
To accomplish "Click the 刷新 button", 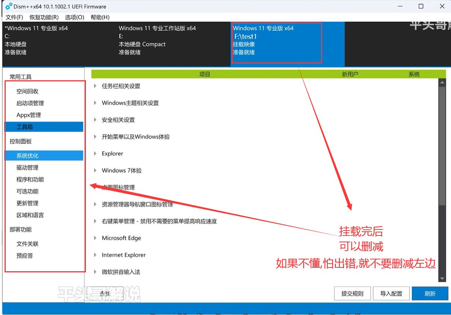I will click(x=430, y=293).
